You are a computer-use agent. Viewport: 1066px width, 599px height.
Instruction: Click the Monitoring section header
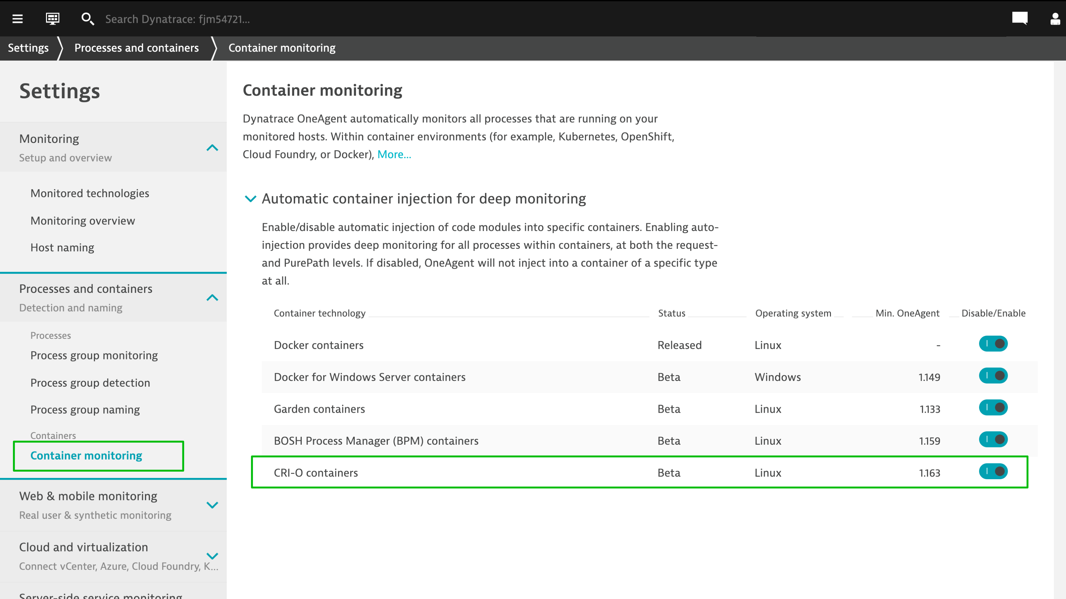tap(113, 147)
